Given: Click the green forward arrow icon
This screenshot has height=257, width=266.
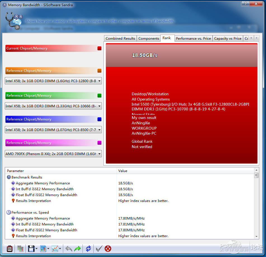Looking at the screenshot, I should click(x=77, y=249).
